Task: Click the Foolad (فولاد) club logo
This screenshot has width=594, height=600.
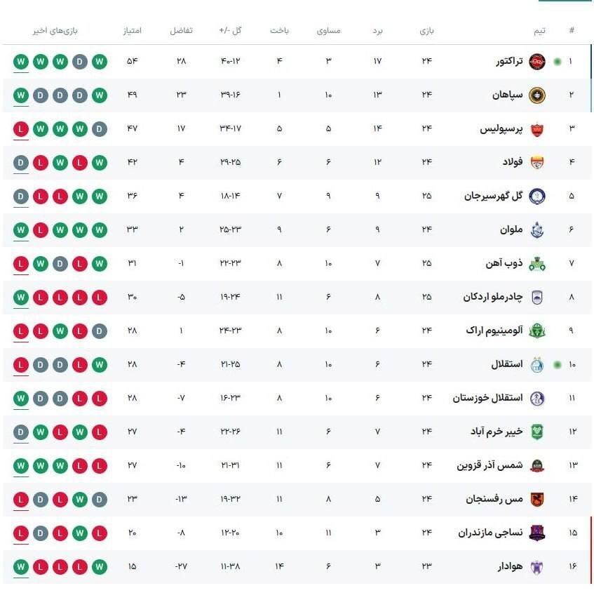Action: 536,163
